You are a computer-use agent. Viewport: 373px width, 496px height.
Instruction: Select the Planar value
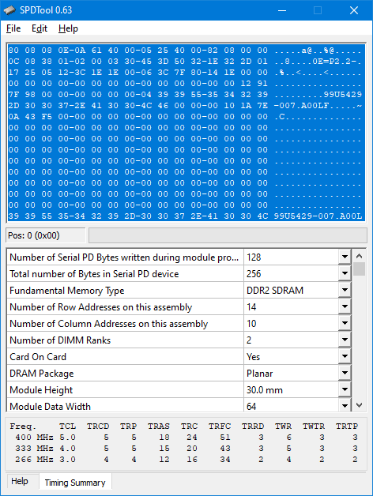259,374
